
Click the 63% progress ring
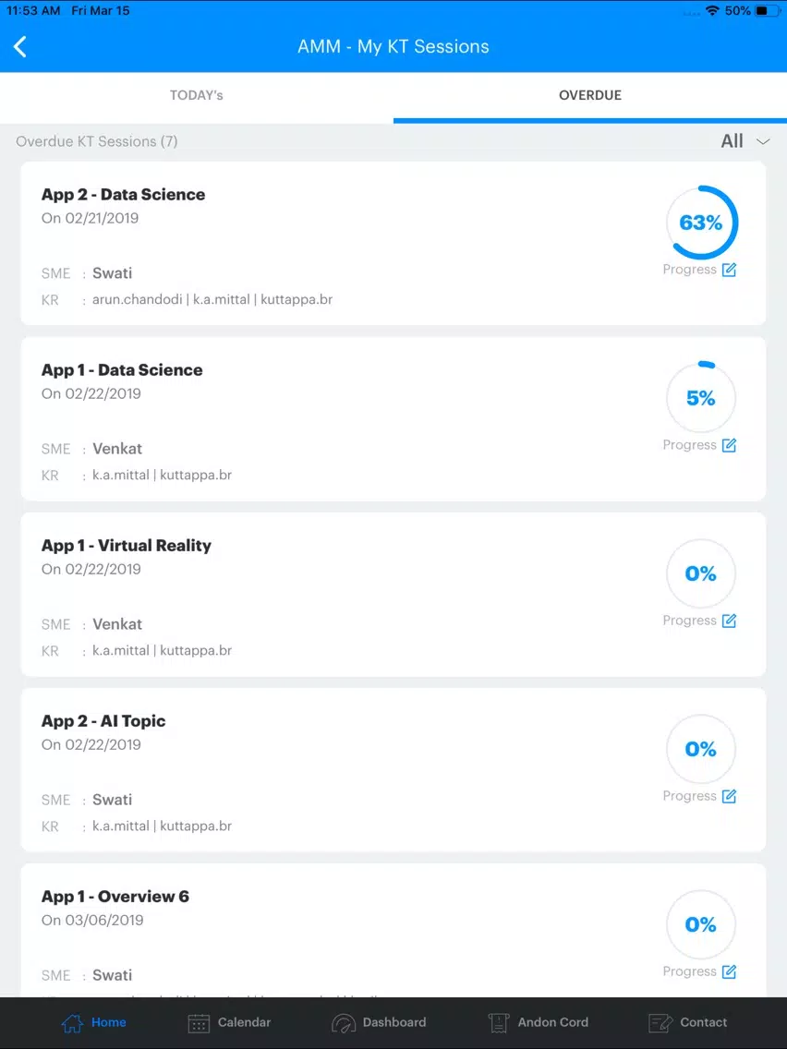(x=701, y=223)
